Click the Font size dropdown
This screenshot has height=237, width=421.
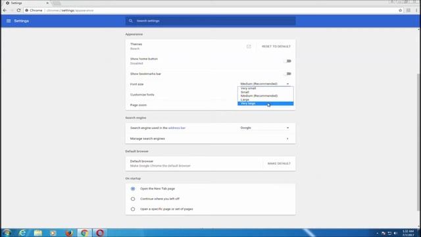pyautogui.click(x=264, y=84)
